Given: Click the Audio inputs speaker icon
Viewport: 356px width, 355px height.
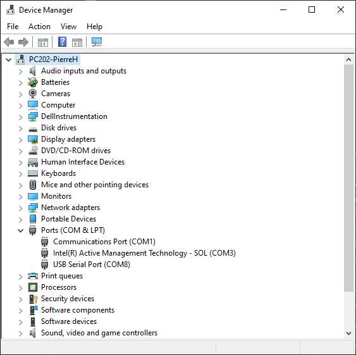Looking at the screenshot, I should tap(33, 71).
